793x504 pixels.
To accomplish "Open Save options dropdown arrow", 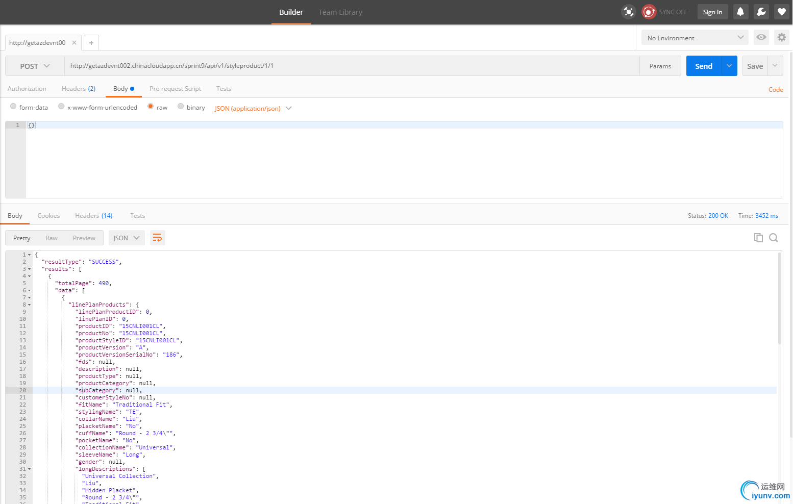I will 775,66.
